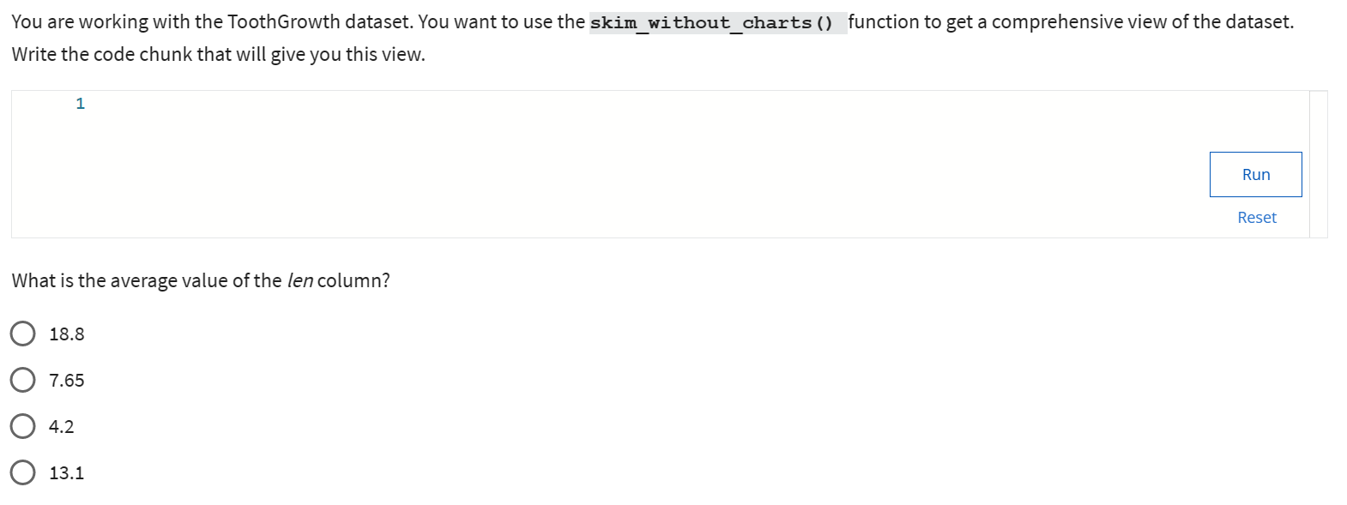Click the 18.8 label text
1347x505 pixels.
click(x=66, y=334)
